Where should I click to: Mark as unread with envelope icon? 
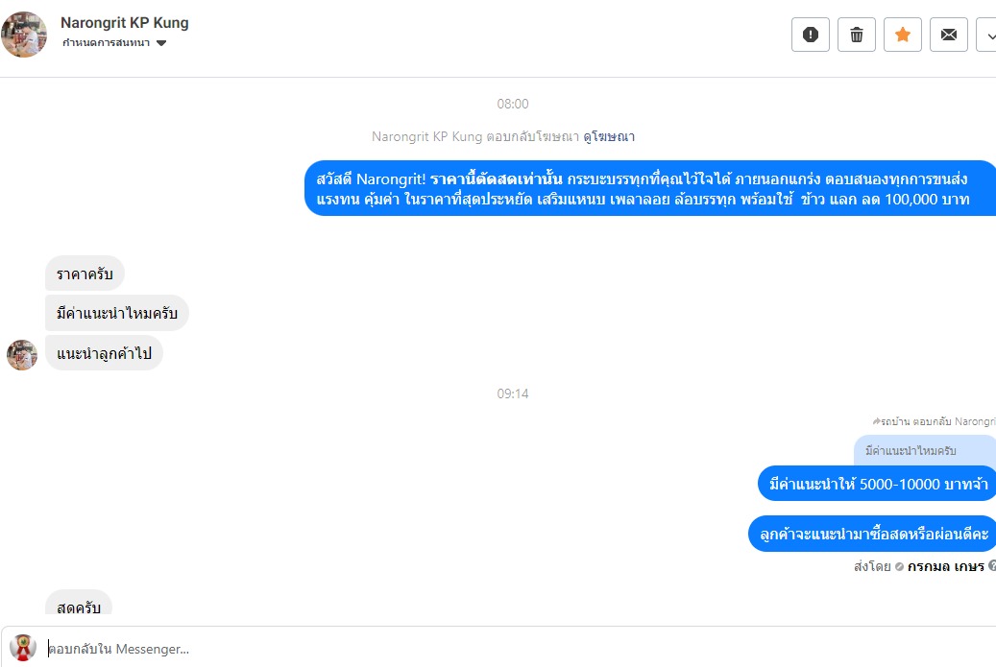[x=948, y=35]
